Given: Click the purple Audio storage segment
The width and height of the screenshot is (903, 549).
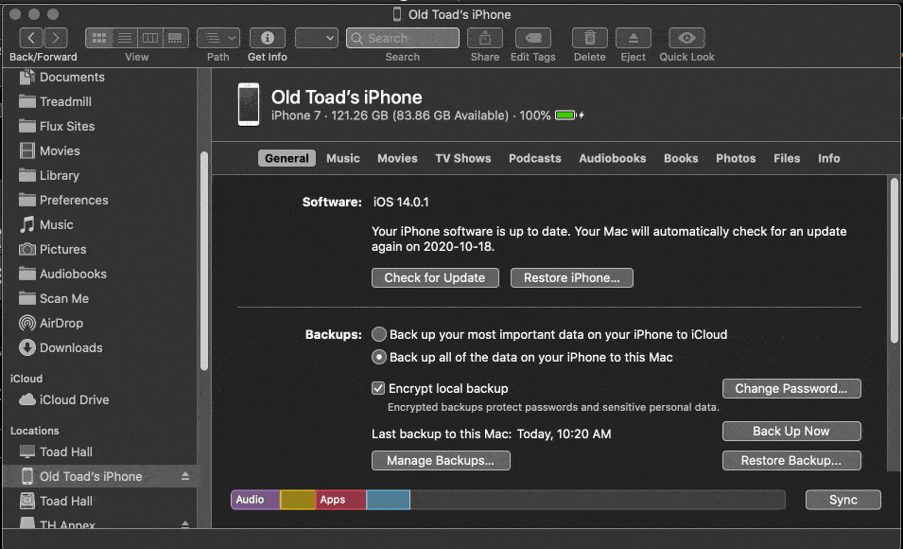Looking at the screenshot, I should (x=255, y=500).
